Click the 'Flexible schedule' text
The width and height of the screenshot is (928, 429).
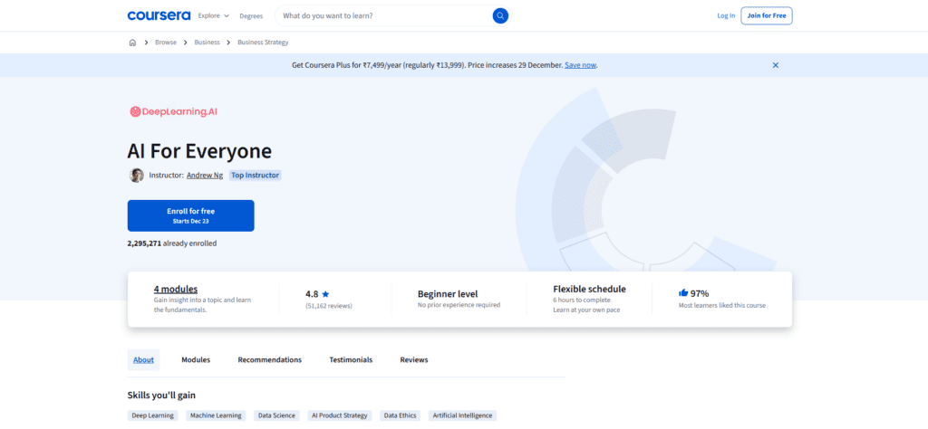point(589,289)
